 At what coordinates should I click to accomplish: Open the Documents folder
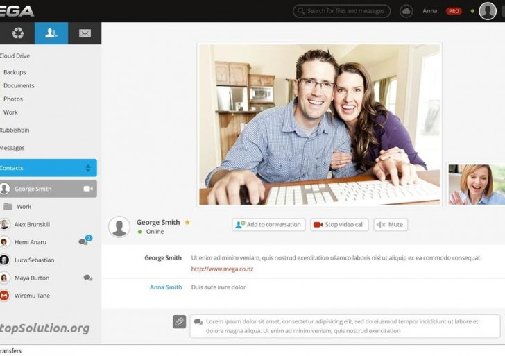click(19, 85)
